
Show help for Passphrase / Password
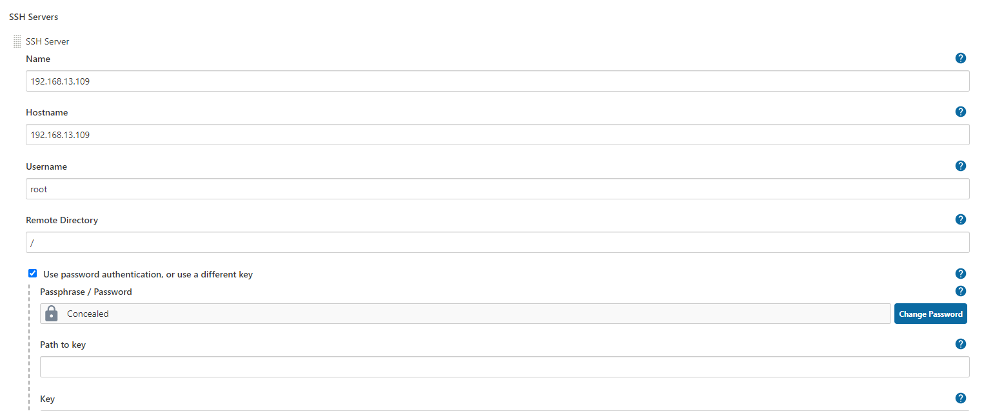pyautogui.click(x=960, y=291)
